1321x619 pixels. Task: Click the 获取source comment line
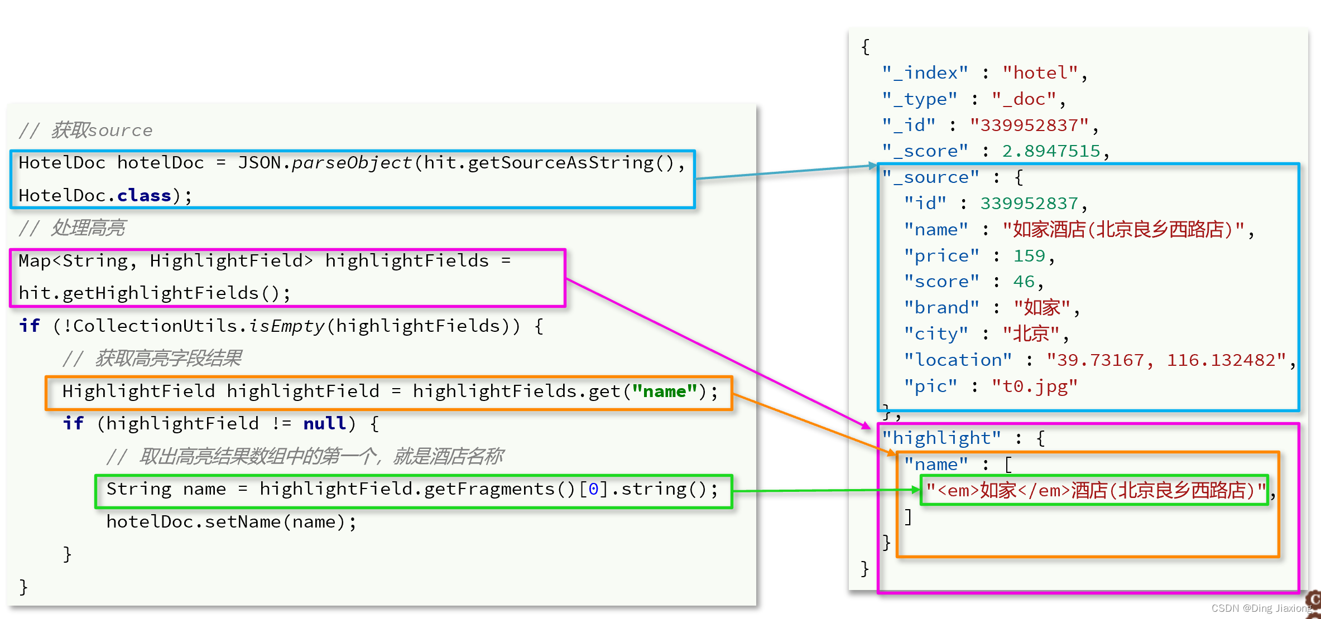coord(85,130)
